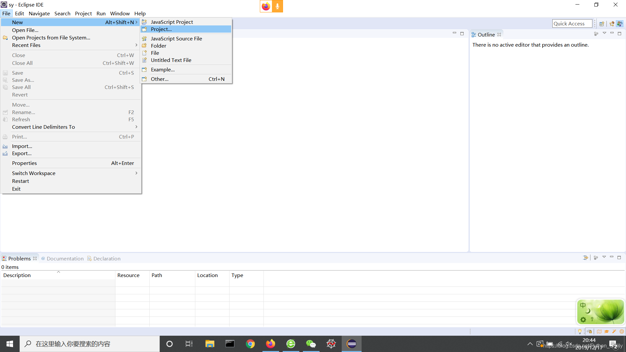Open Other... wizard from New submenu
Viewport: 626px width, 352px height.
pyautogui.click(x=186, y=79)
